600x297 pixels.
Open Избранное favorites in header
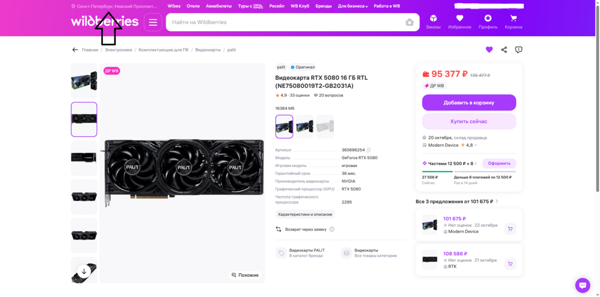click(460, 22)
